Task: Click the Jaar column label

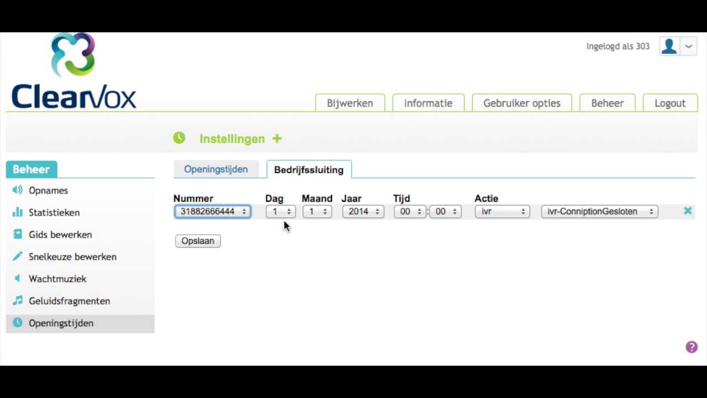Action: click(351, 198)
